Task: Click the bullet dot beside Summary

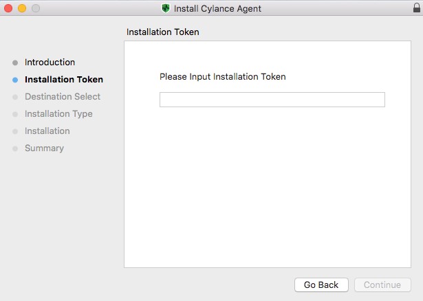Action: [x=15, y=148]
